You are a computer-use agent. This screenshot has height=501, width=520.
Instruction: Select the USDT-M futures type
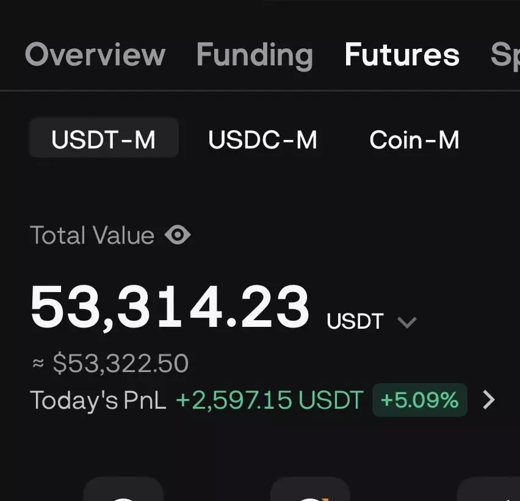(x=104, y=140)
